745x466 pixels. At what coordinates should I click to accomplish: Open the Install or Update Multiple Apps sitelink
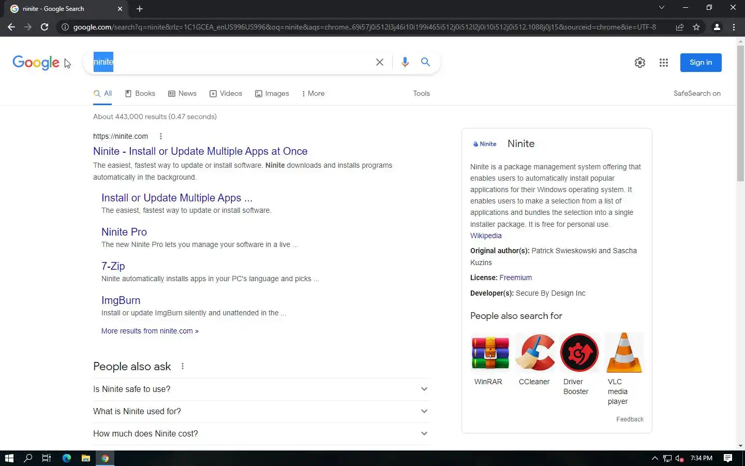(x=177, y=198)
